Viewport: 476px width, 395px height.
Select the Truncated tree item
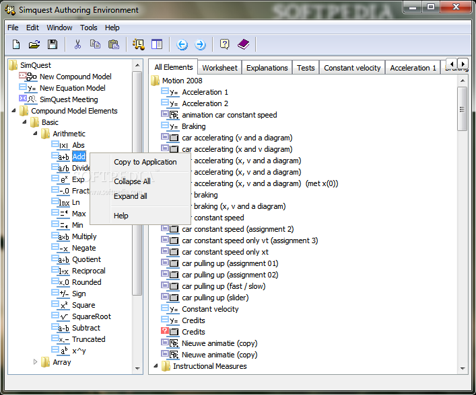pos(89,339)
